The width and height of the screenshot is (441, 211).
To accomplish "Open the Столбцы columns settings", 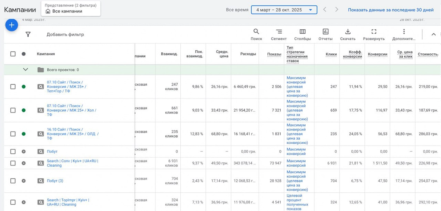I will click(303, 34).
